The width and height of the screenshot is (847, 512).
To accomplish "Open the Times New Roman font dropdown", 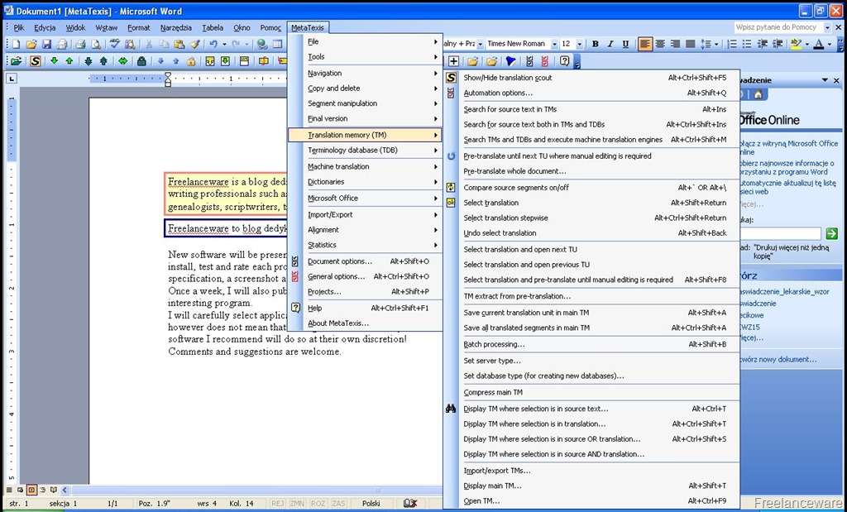I will pyautogui.click(x=554, y=45).
